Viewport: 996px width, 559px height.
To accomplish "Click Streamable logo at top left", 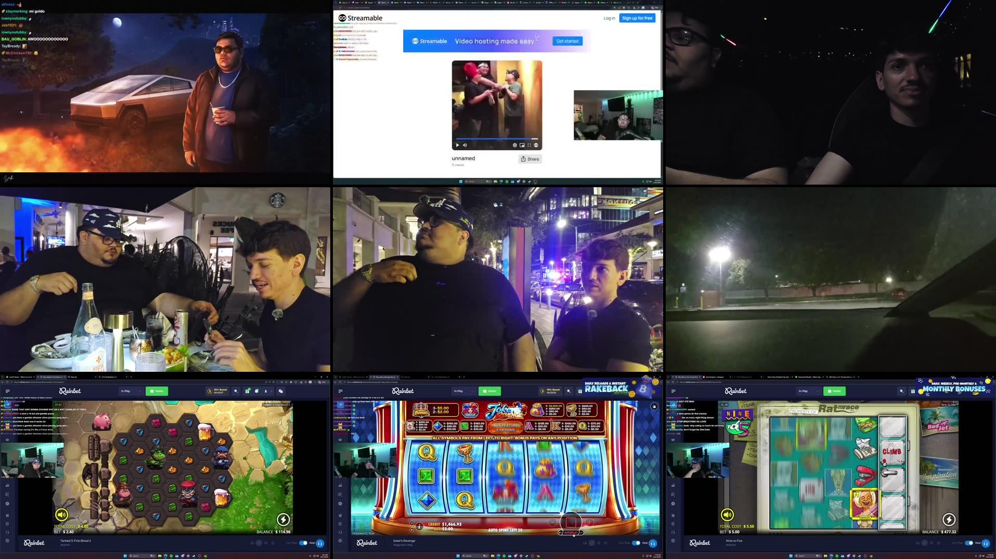I will [360, 18].
